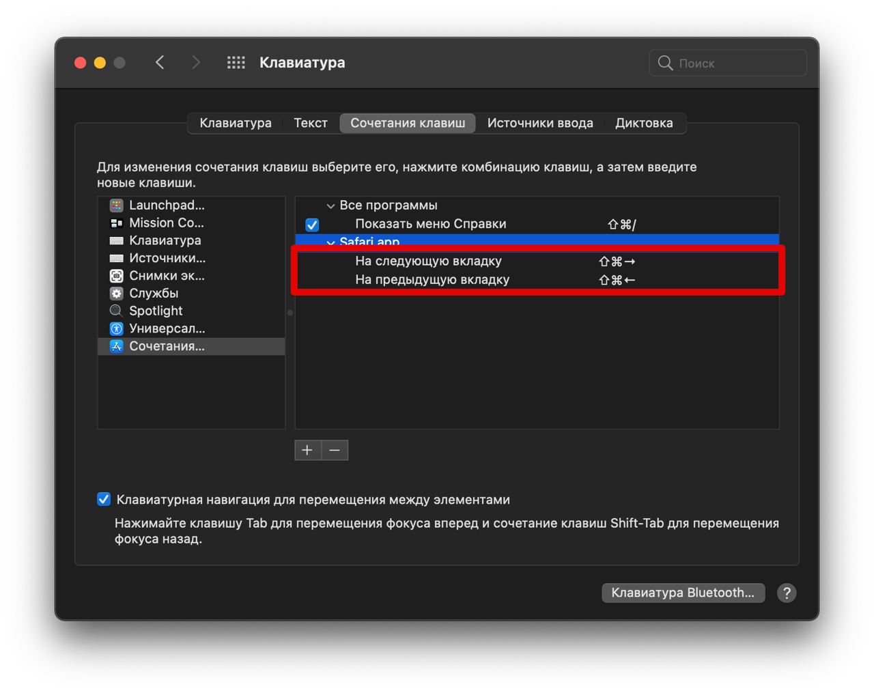
Task: Click the Клавиатура keyboard icon in the sidebar
Action: click(x=117, y=240)
